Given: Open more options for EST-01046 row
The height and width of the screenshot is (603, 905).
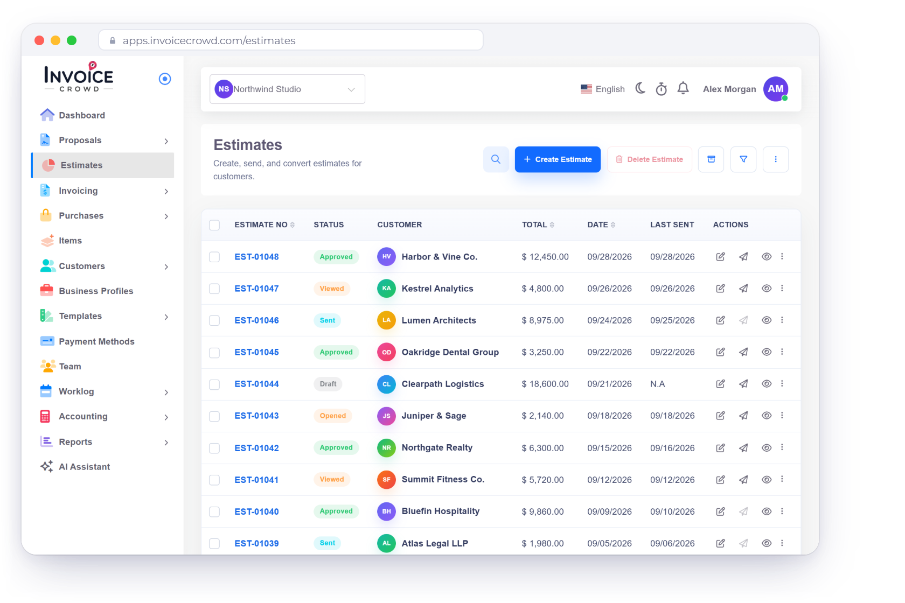Looking at the screenshot, I should click(x=782, y=320).
